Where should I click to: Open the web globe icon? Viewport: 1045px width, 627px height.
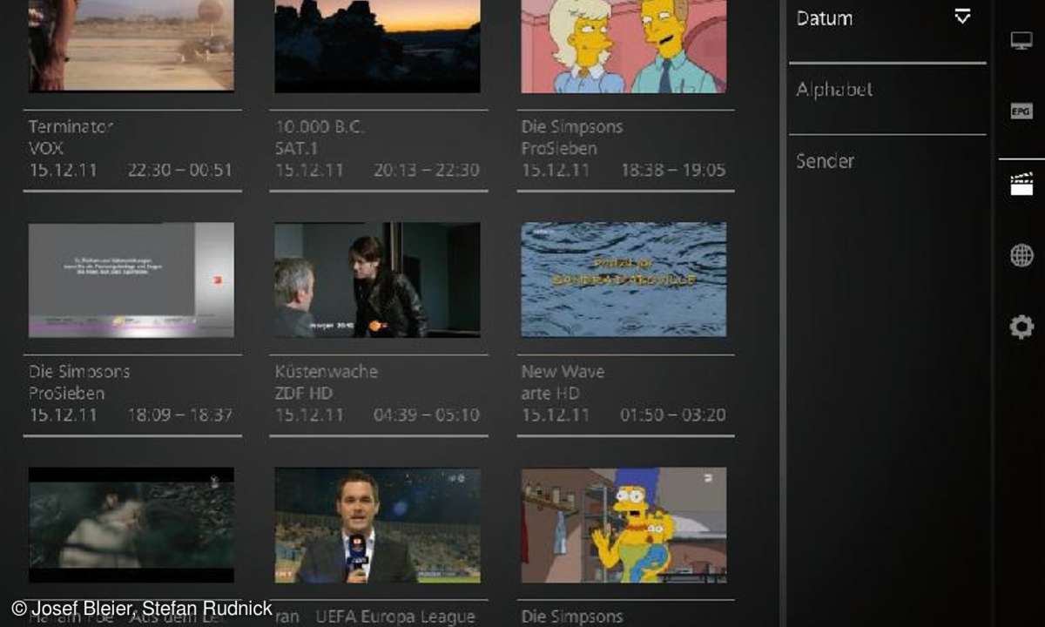1021,255
